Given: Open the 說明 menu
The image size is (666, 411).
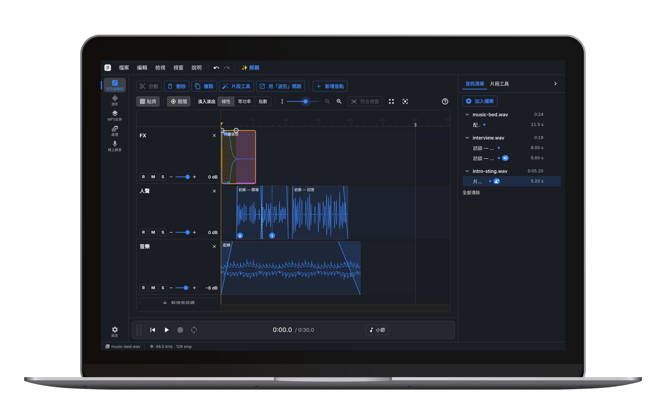Looking at the screenshot, I should (x=197, y=68).
